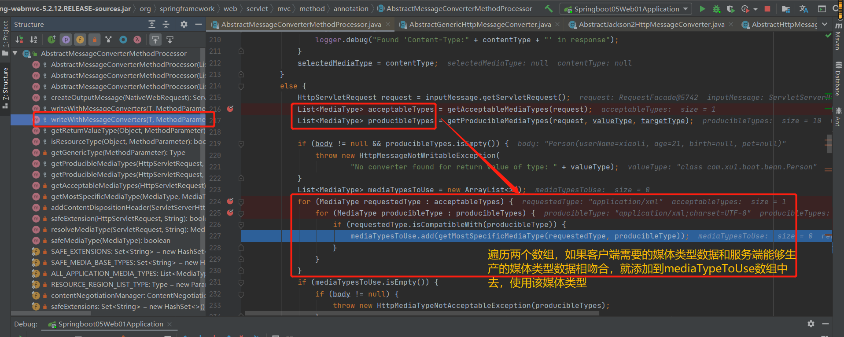The height and width of the screenshot is (337, 844).
Task: Click Sort Alphabetically icon
Action: point(33,40)
